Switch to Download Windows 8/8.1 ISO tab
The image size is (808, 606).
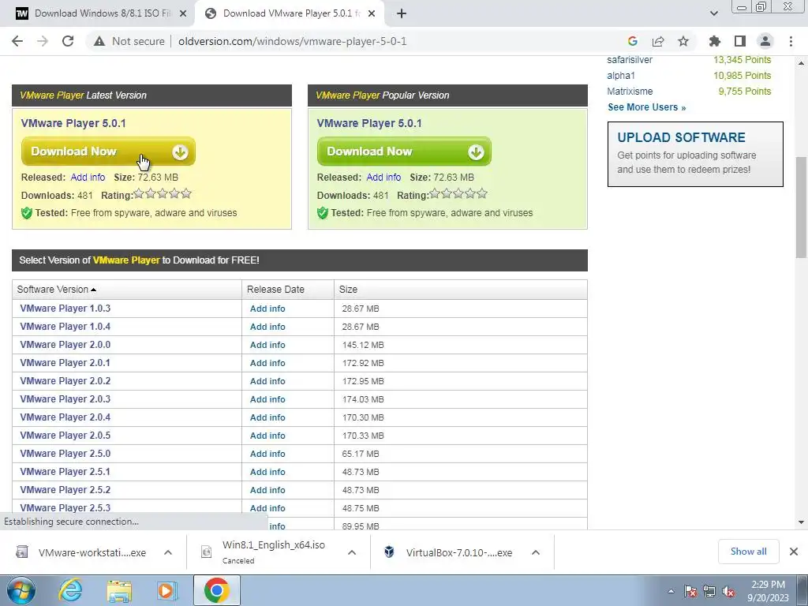tap(98, 14)
